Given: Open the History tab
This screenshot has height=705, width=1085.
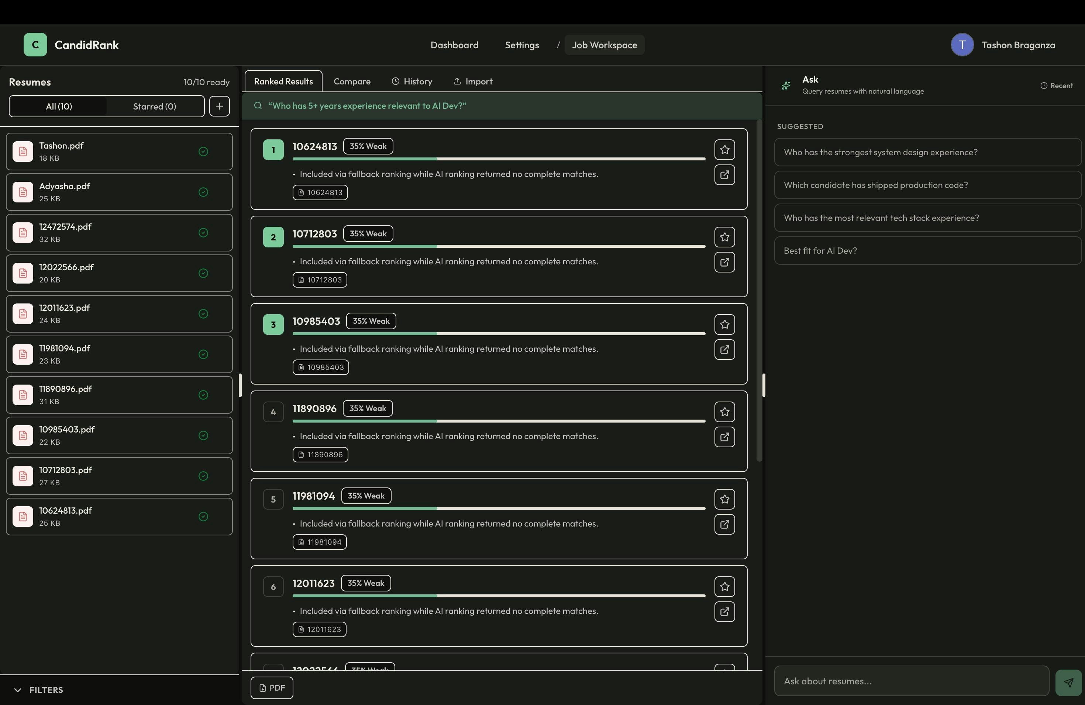Looking at the screenshot, I should [411, 81].
